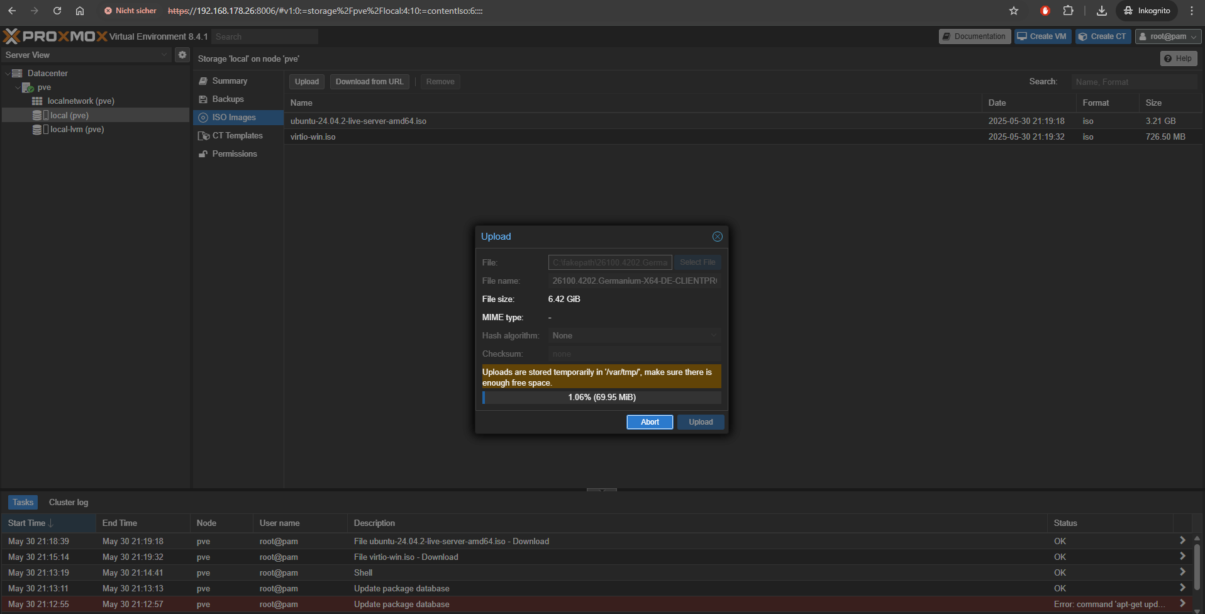Screen dimensions: 1205x614
Task: Sort ISO list by Format column
Action: (1108, 103)
